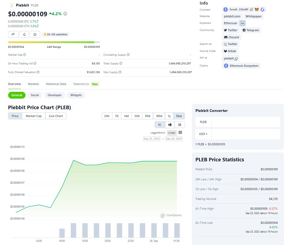Edit chart start date Sep 25, 2023
The width and height of the screenshot is (285, 245).
pyautogui.click(x=152, y=139)
